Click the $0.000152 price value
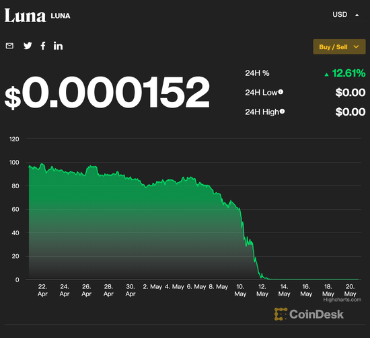This screenshot has width=370, height=338. [x=107, y=92]
